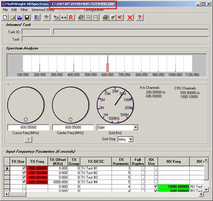Select the 399.95000 TX Freq cell
The height and width of the screenshot is (201, 213).
pos(37,173)
